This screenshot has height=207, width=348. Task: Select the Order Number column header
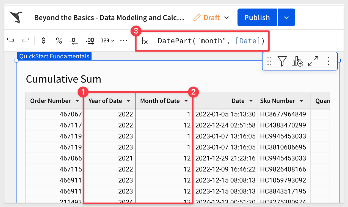coord(55,101)
